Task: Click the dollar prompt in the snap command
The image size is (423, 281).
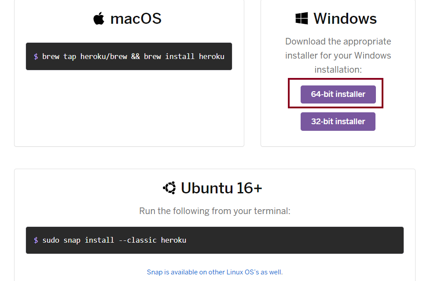Action: pos(36,240)
